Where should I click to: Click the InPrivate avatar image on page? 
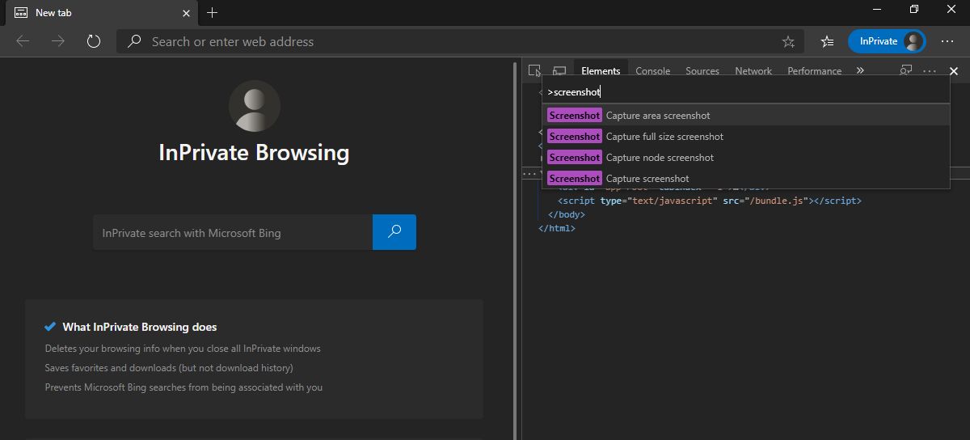point(255,106)
